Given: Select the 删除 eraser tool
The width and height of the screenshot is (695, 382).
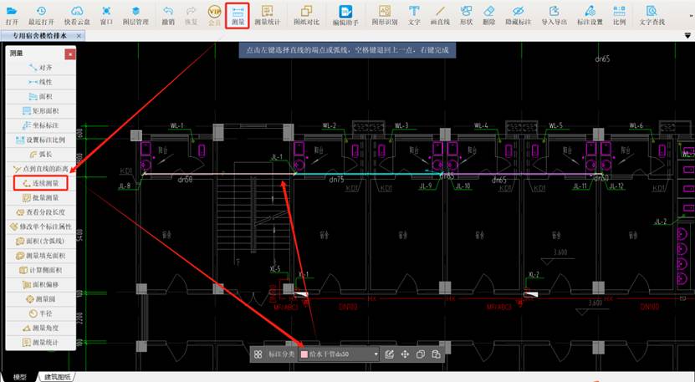Looking at the screenshot, I should (489, 15).
